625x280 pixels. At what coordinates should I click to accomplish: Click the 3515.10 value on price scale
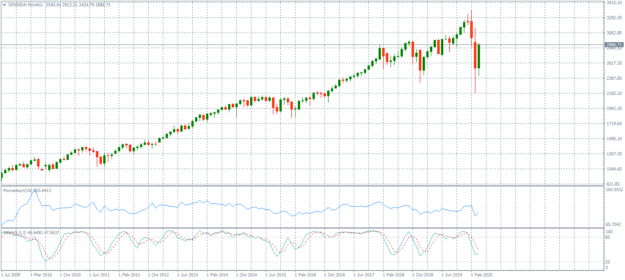pos(614,3)
